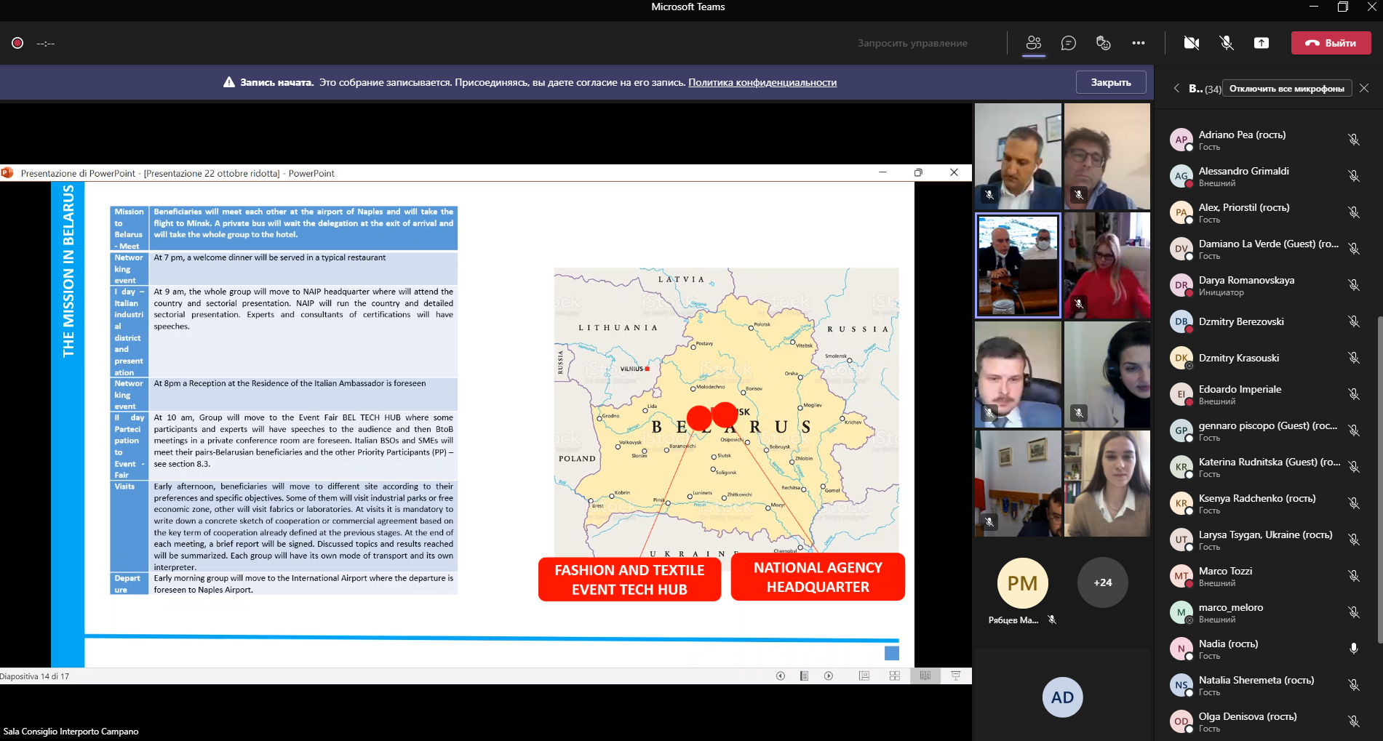Close the participants side panel
The image size is (1383, 741).
tap(1364, 88)
